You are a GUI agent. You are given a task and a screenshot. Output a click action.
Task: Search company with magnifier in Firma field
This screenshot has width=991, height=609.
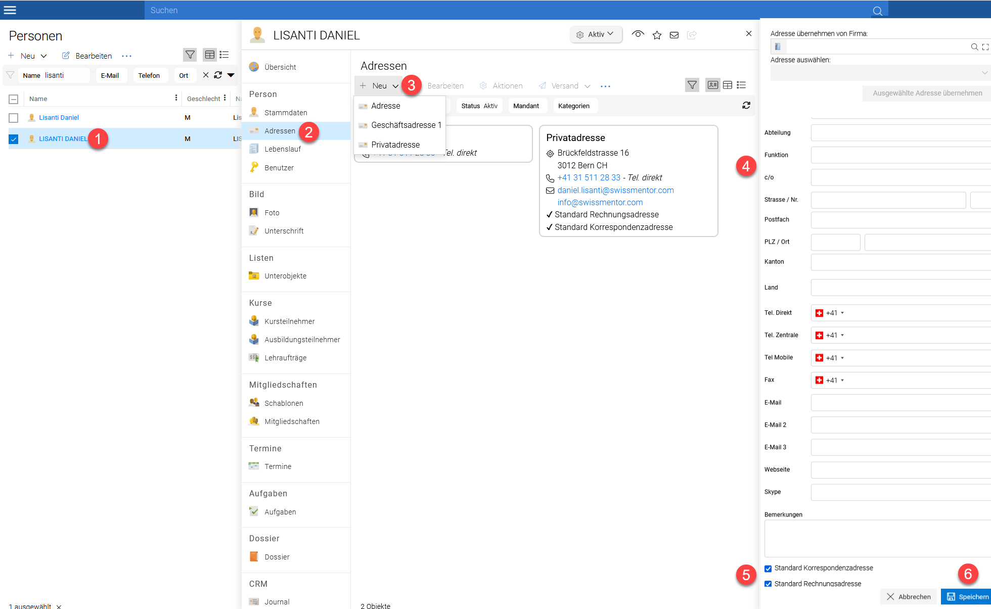(x=974, y=47)
